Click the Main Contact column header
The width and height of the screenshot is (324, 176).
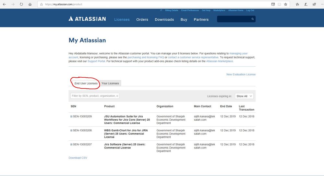202,106
